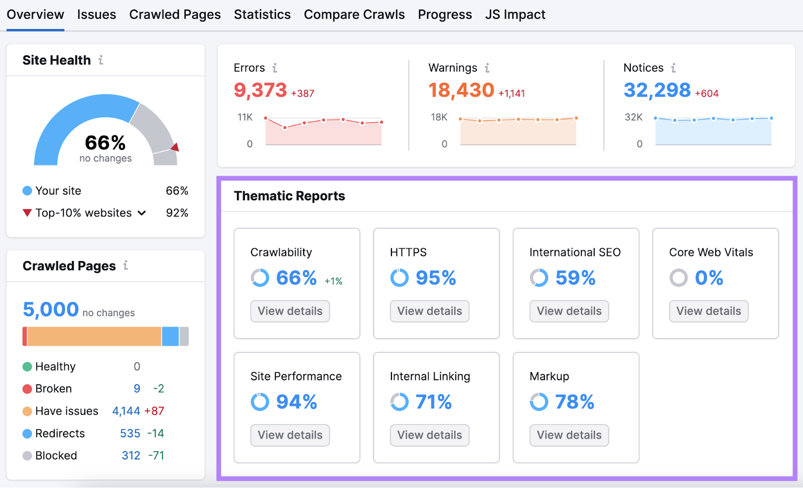
Task: View details for Markup report
Action: click(x=569, y=435)
